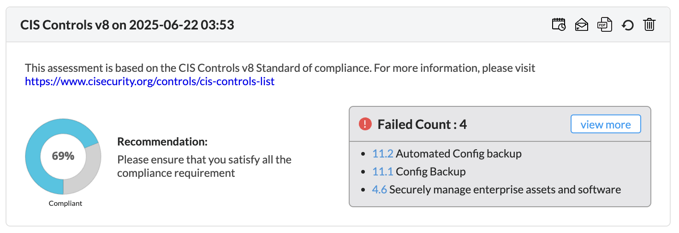
Task: Open control 11.2 link
Action: coord(382,154)
